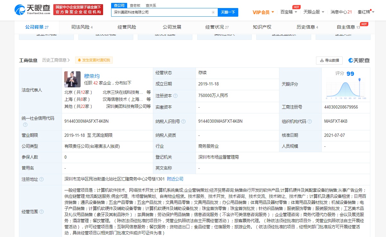Select the 经营状况 tab
This screenshot has height=237, width=386.
point(217,27)
